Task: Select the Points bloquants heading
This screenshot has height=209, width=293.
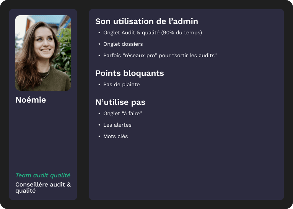Action: click(x=129, y=73)
